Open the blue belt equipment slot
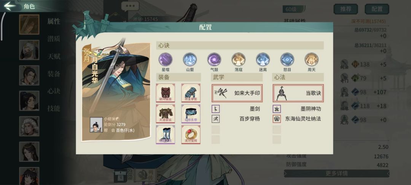Image resolution: width=411 pixels, height=185 pixels. click(x=191, y=114)
